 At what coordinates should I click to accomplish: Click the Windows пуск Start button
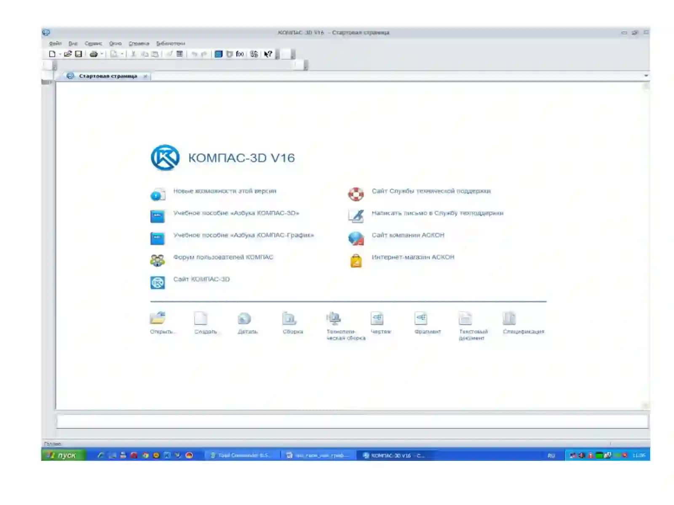64,455
